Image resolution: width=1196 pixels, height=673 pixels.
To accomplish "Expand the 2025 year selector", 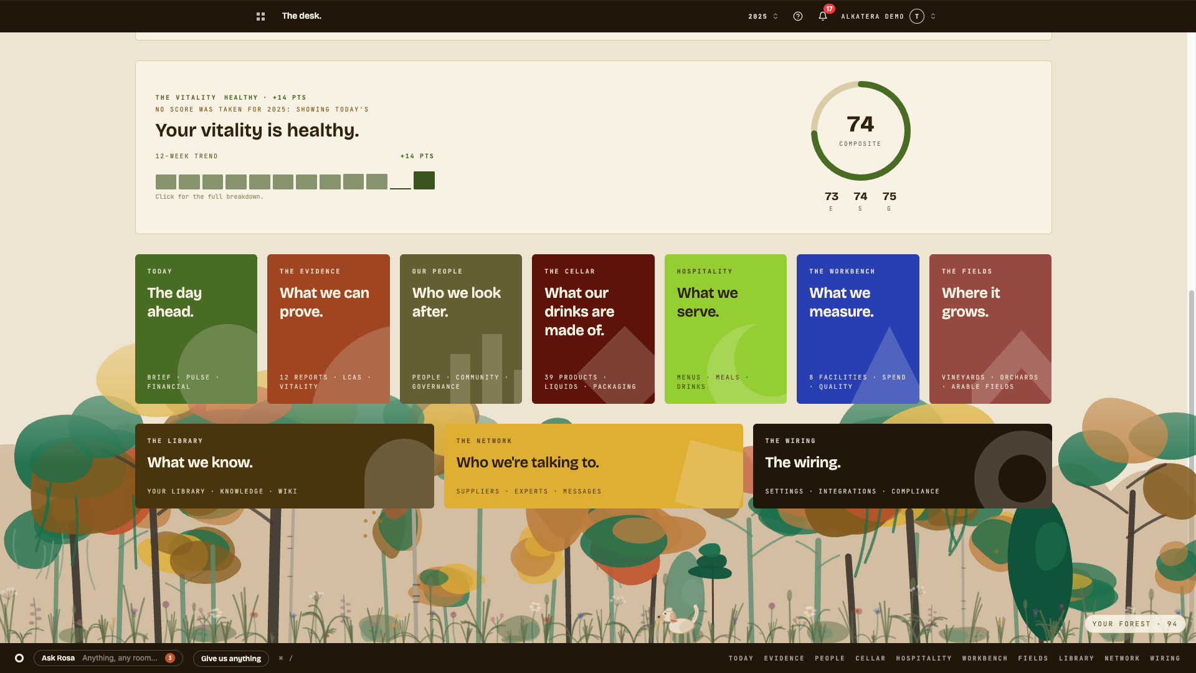I will pyautogui.click(x=763, y=16).
